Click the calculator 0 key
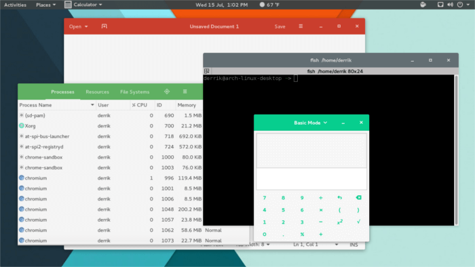 pos(265,234)
